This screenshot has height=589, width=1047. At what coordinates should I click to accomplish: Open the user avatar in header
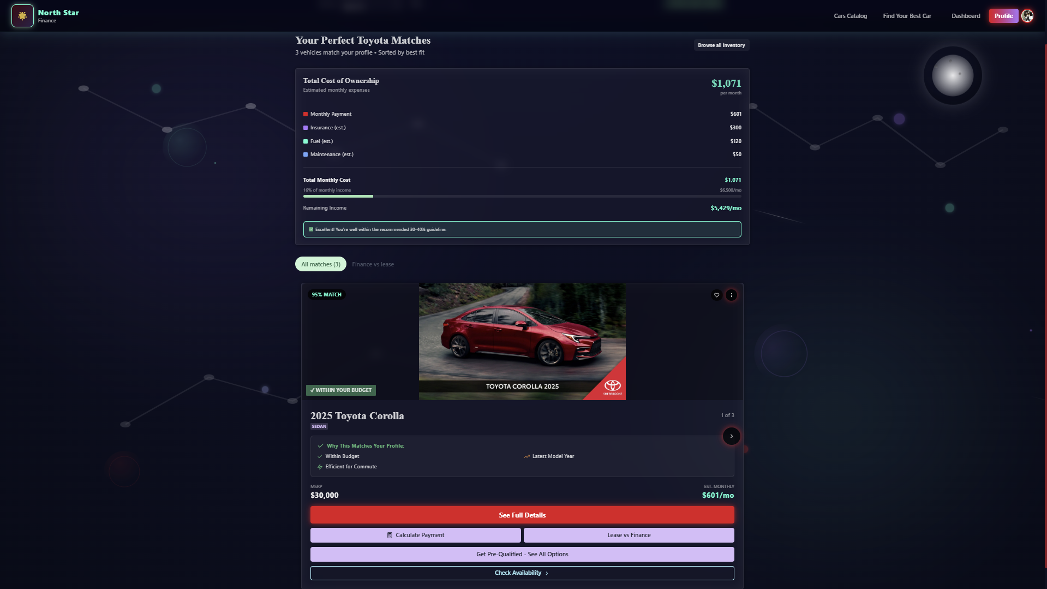click(x=1027, y=16)
